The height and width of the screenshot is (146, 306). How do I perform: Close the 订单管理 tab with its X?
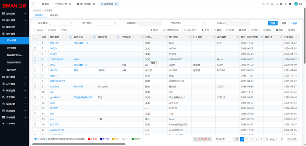click(x=116, y=4)
